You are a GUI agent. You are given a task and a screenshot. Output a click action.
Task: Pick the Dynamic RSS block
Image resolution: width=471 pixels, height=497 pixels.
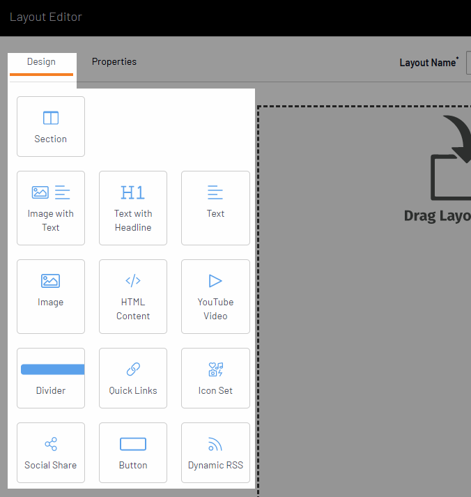(x=215, y=452)
